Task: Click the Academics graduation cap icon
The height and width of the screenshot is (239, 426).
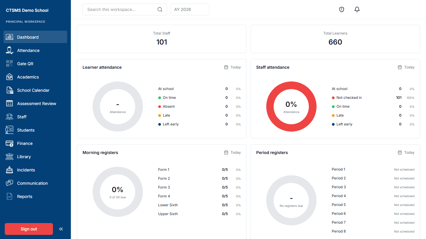Action: (x=9, y=77)
